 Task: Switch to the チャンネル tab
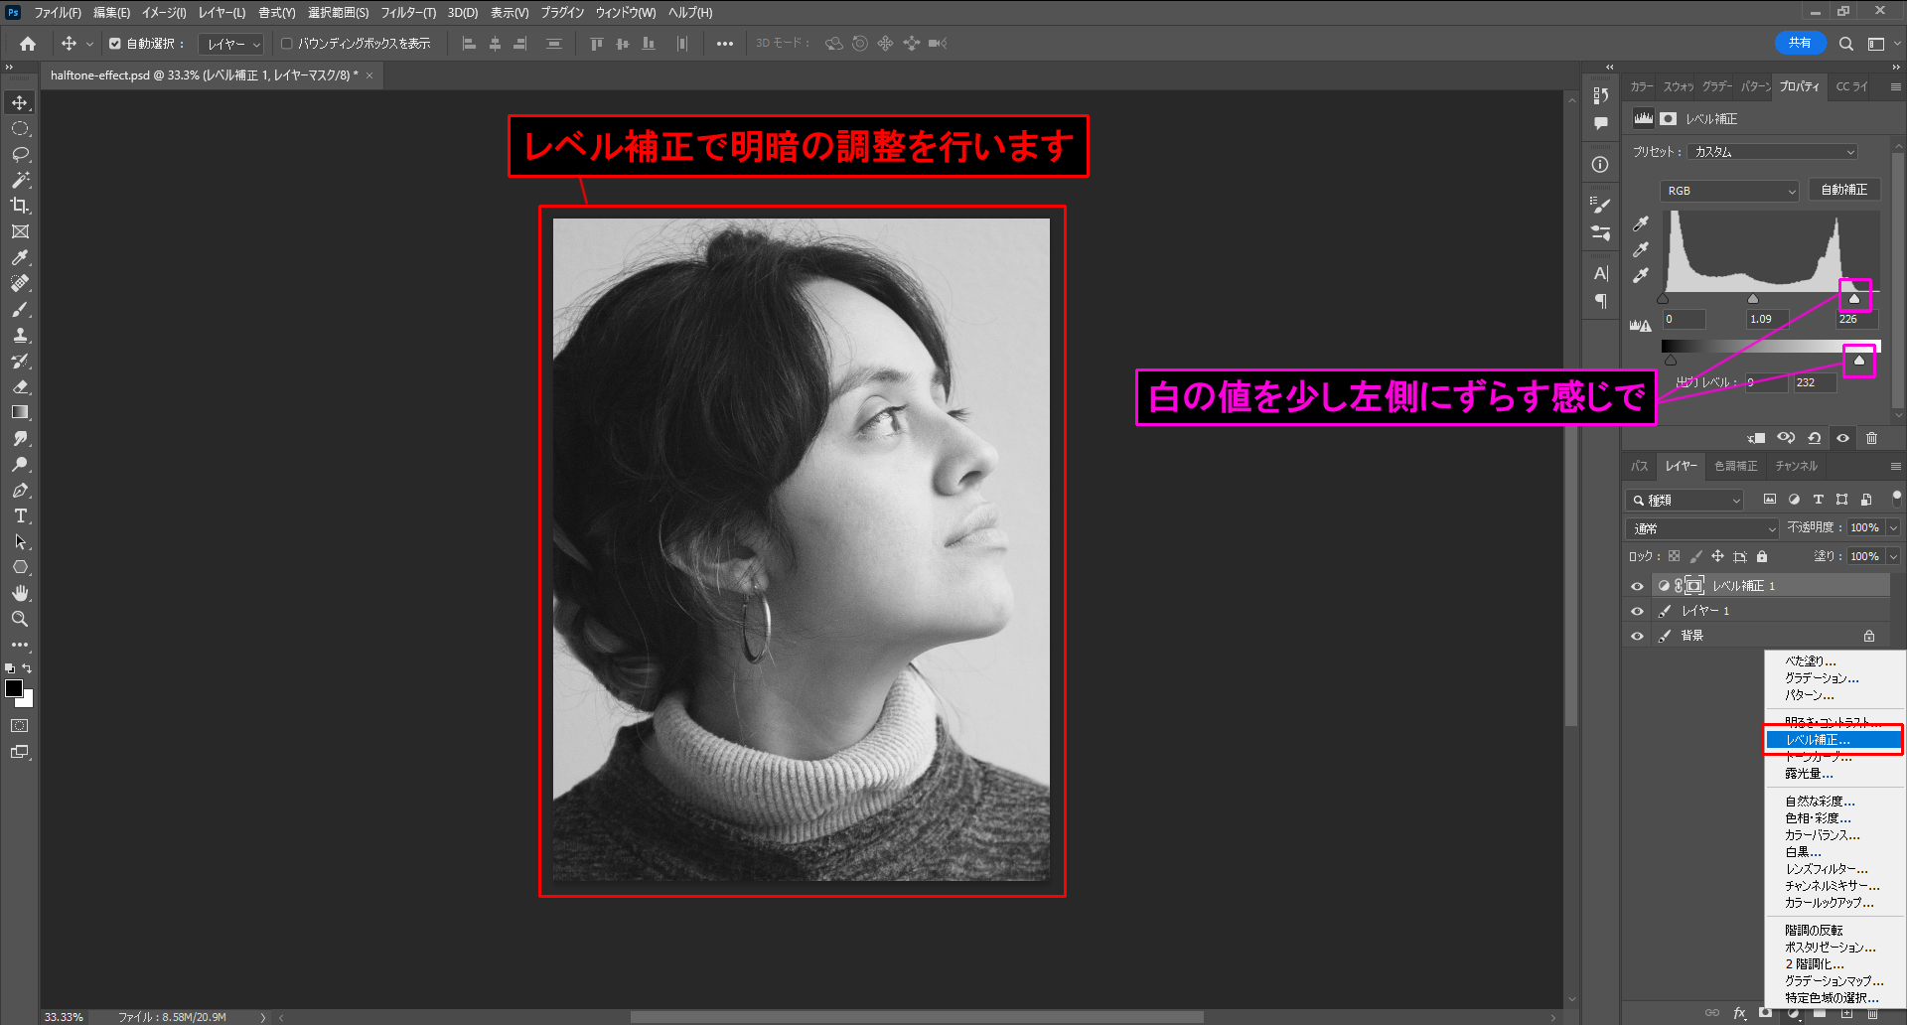point(1796,466)
